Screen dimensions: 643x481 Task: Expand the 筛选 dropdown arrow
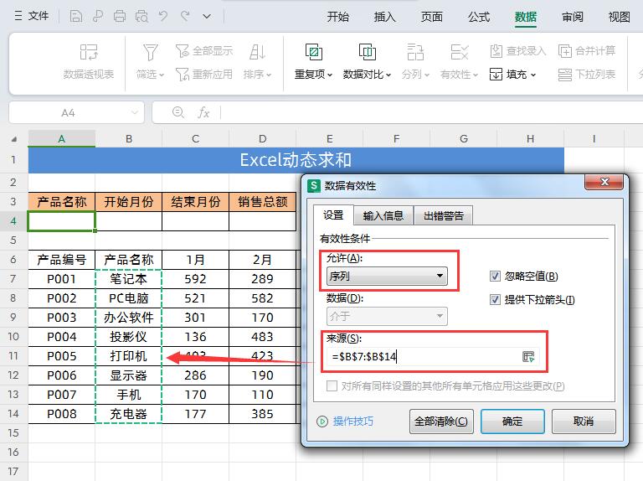[162, 75]
